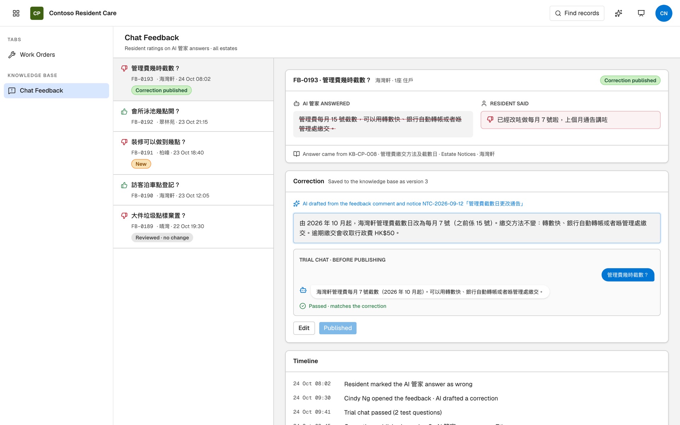Click timeline entry Resident marked answer as wrong
This screenshot has width=680, height=425.
(408, 384)
